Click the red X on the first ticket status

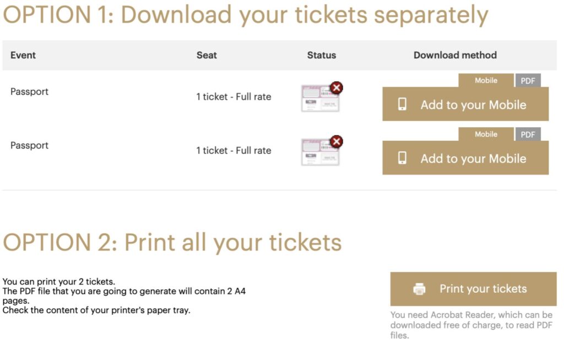point(336,87)
